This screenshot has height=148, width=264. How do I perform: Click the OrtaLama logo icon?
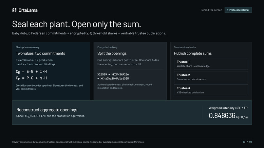[x=14, y=10]
